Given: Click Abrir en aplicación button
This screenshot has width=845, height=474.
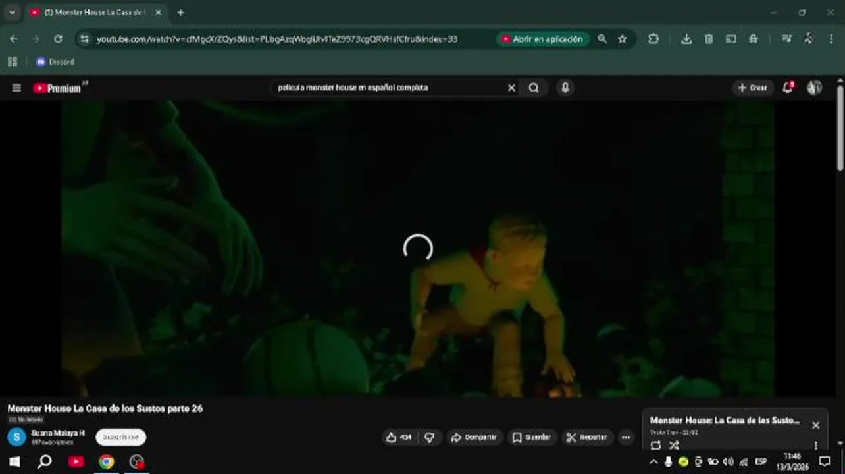Looking at the screenshot, I should pos(543,39).
